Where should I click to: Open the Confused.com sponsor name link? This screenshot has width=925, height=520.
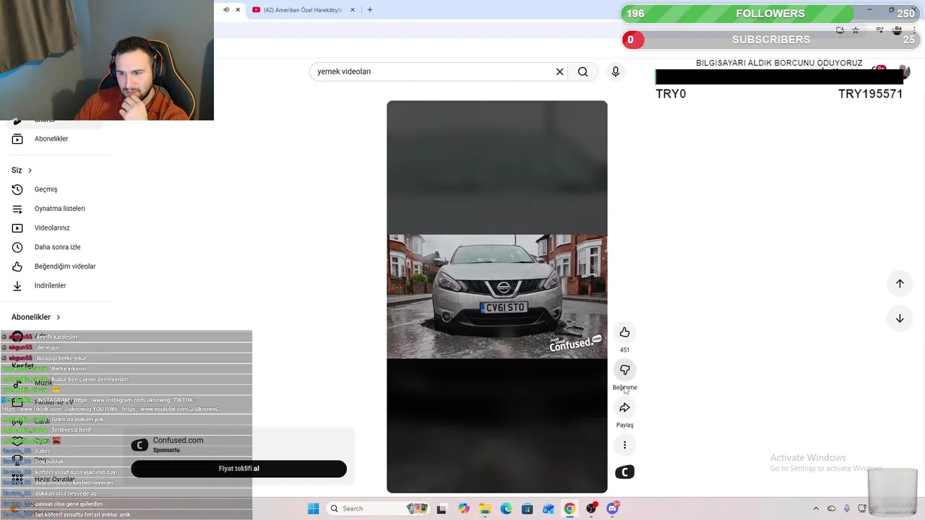[x=178, y=440]
